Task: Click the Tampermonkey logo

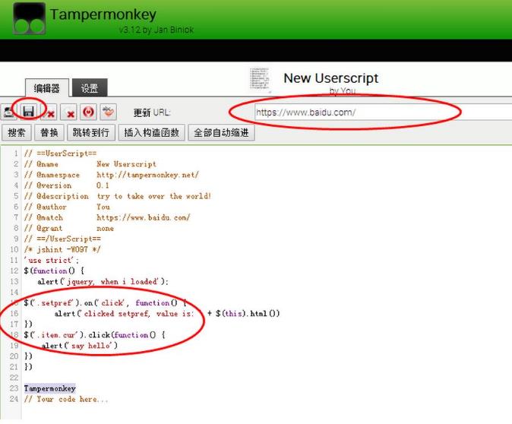Action: coord(29,18)
